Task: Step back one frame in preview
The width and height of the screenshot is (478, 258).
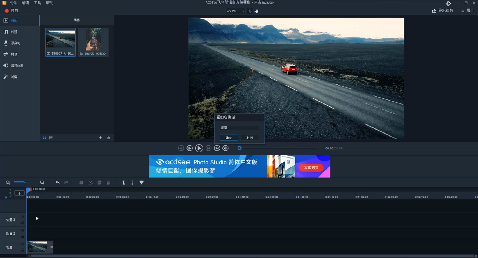Action: [181, 148]
